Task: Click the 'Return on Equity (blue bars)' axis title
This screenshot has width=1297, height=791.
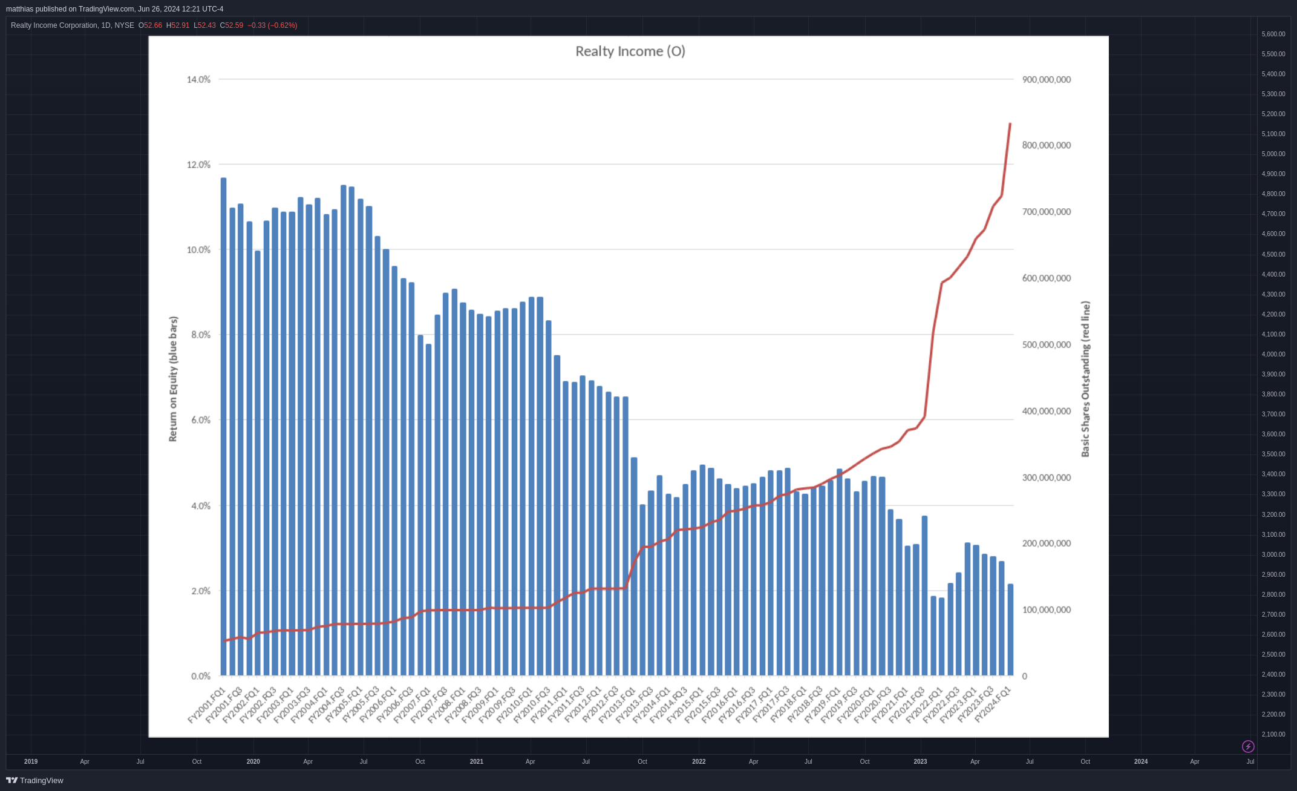Action: pyautogui.click(x=173, y=379)
